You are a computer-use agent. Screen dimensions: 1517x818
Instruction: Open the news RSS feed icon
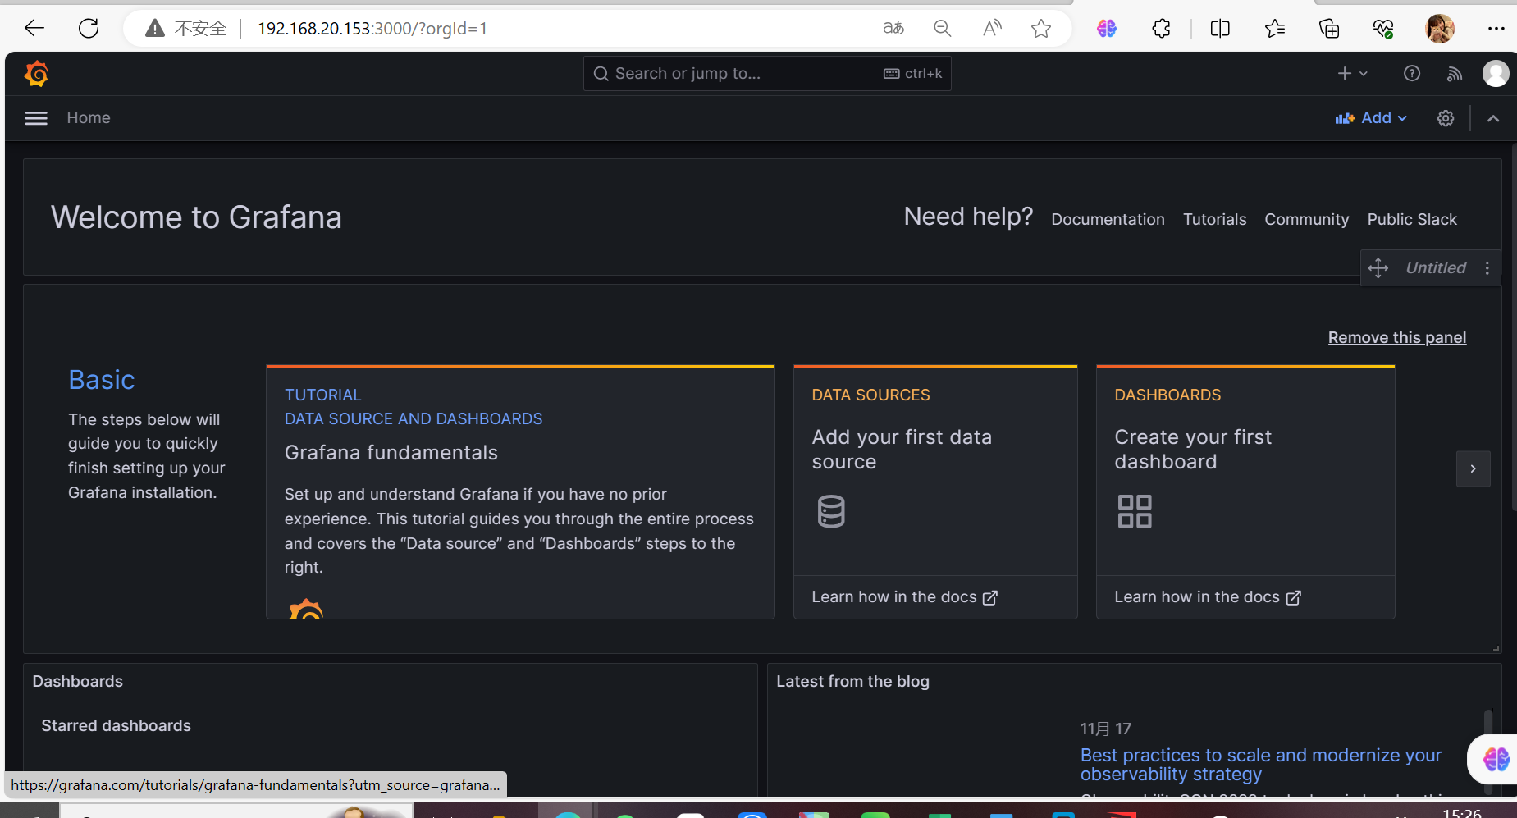(1455, 74)
